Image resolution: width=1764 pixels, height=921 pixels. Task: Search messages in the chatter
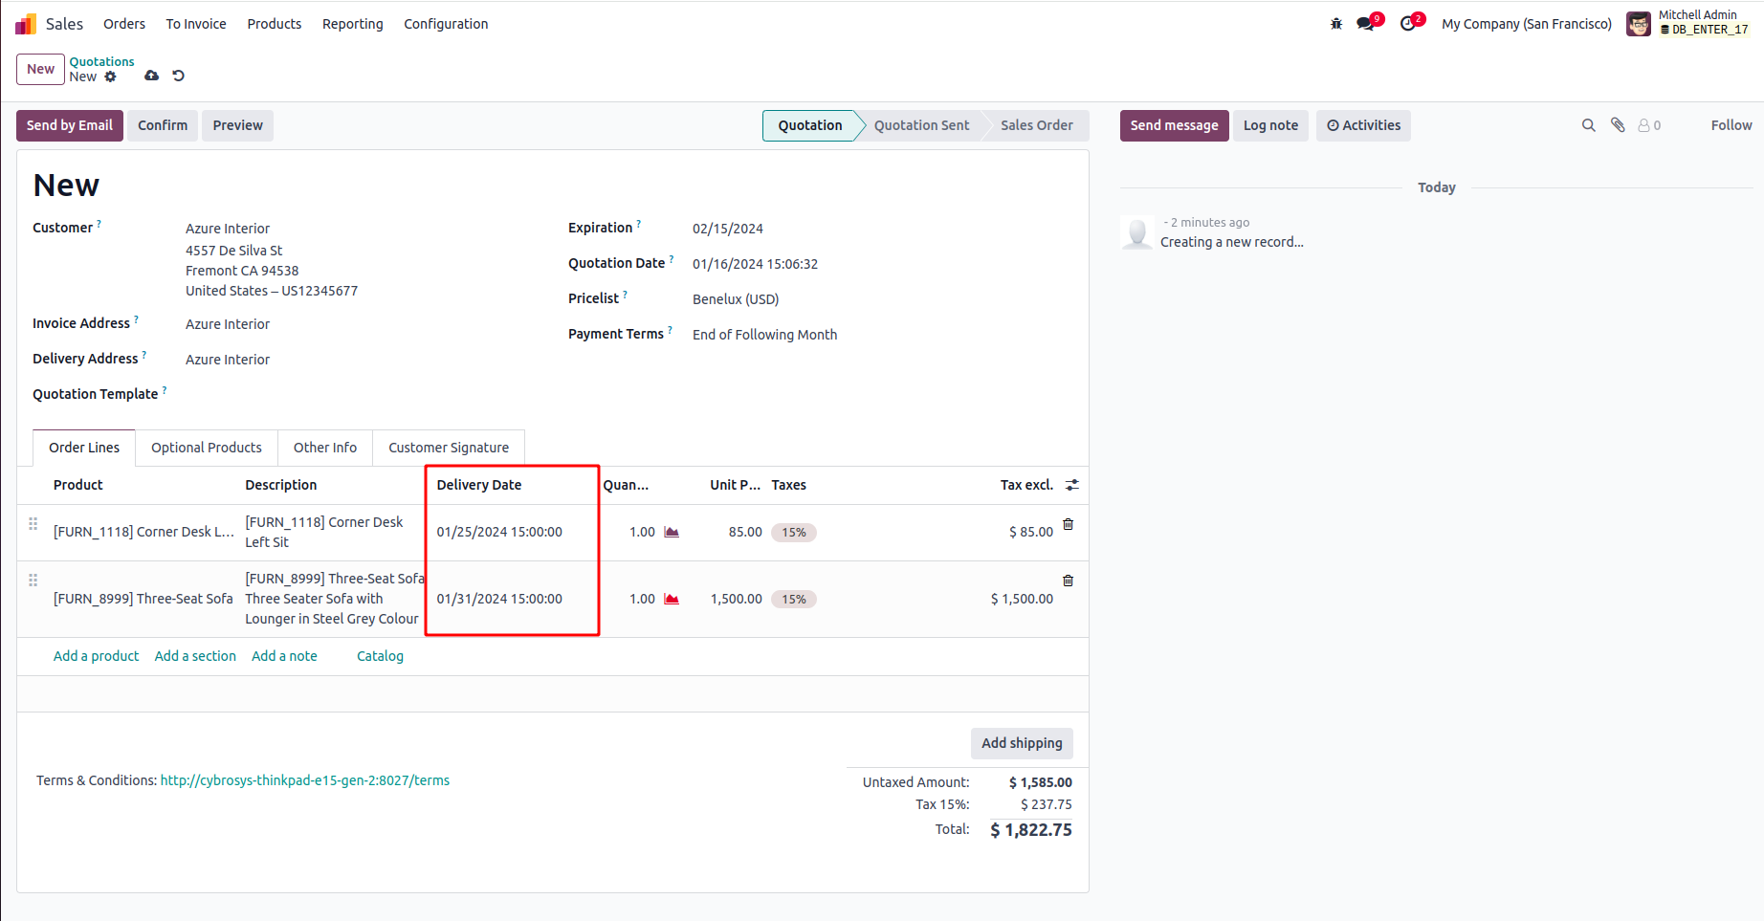1588,125
